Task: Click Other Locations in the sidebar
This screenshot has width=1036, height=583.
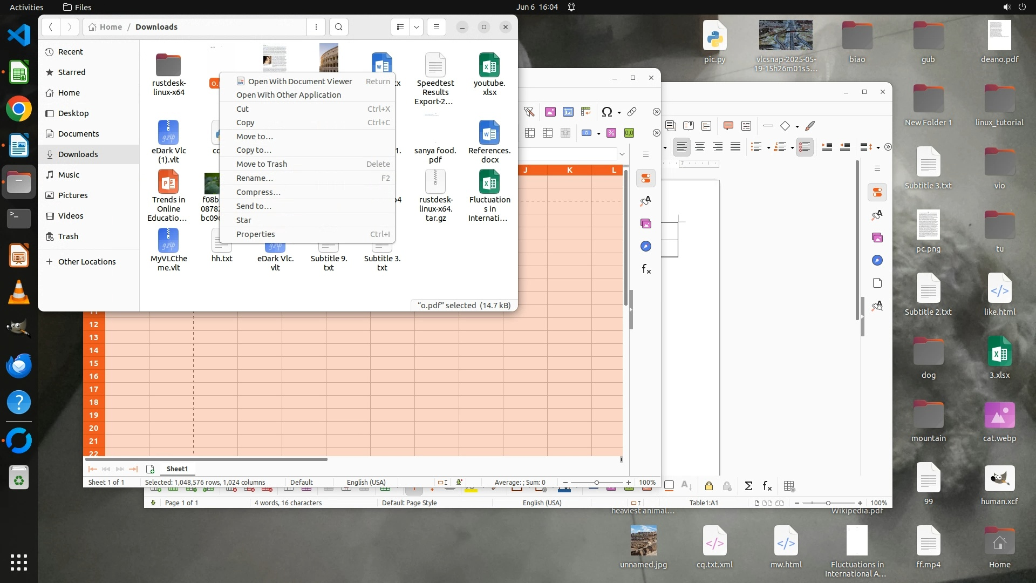Action: (86, 262)
